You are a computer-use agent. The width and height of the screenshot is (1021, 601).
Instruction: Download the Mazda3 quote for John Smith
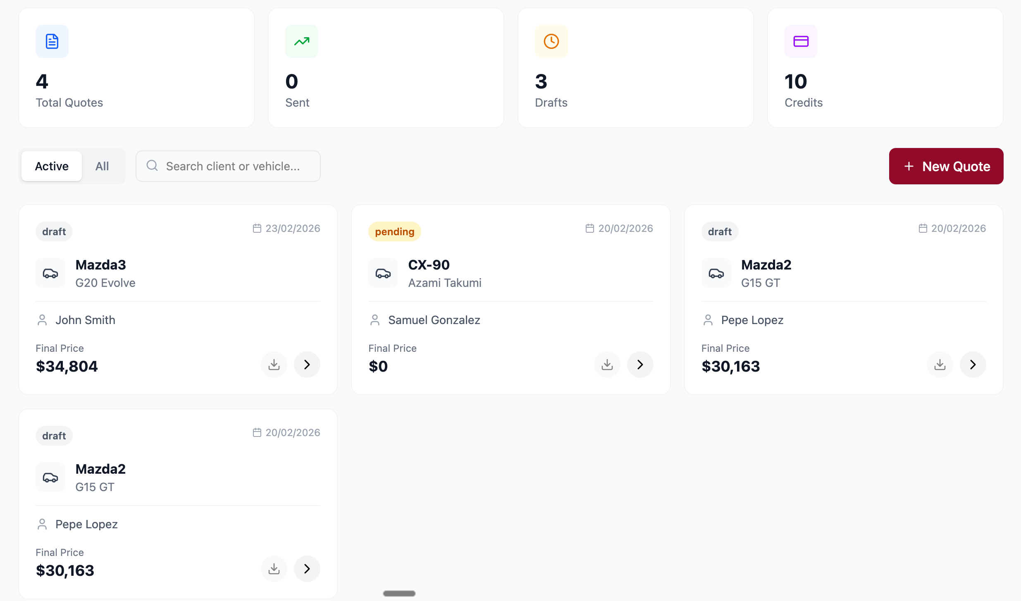[274, 365]
